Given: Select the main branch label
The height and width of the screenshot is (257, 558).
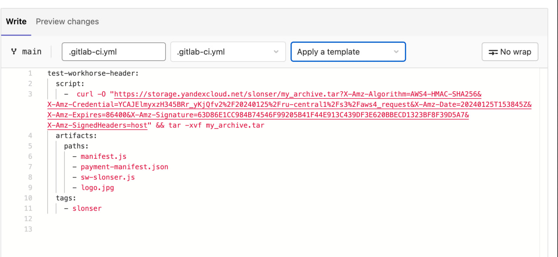Looking at the screenshot, I should 31,51.
